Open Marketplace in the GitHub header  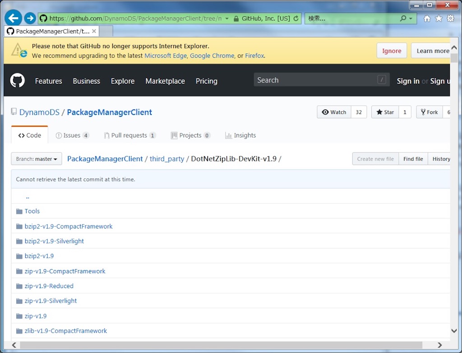(x=165, y=81)
